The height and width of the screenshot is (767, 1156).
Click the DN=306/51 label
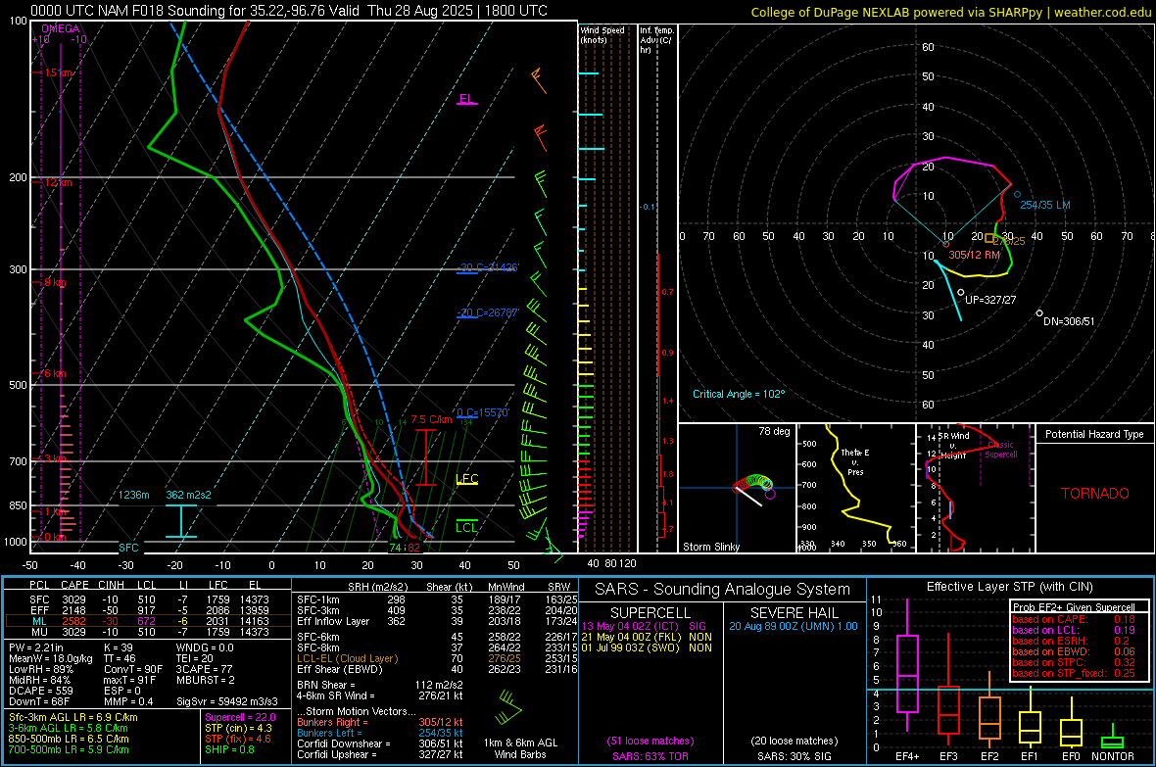tap(1068, 321)
